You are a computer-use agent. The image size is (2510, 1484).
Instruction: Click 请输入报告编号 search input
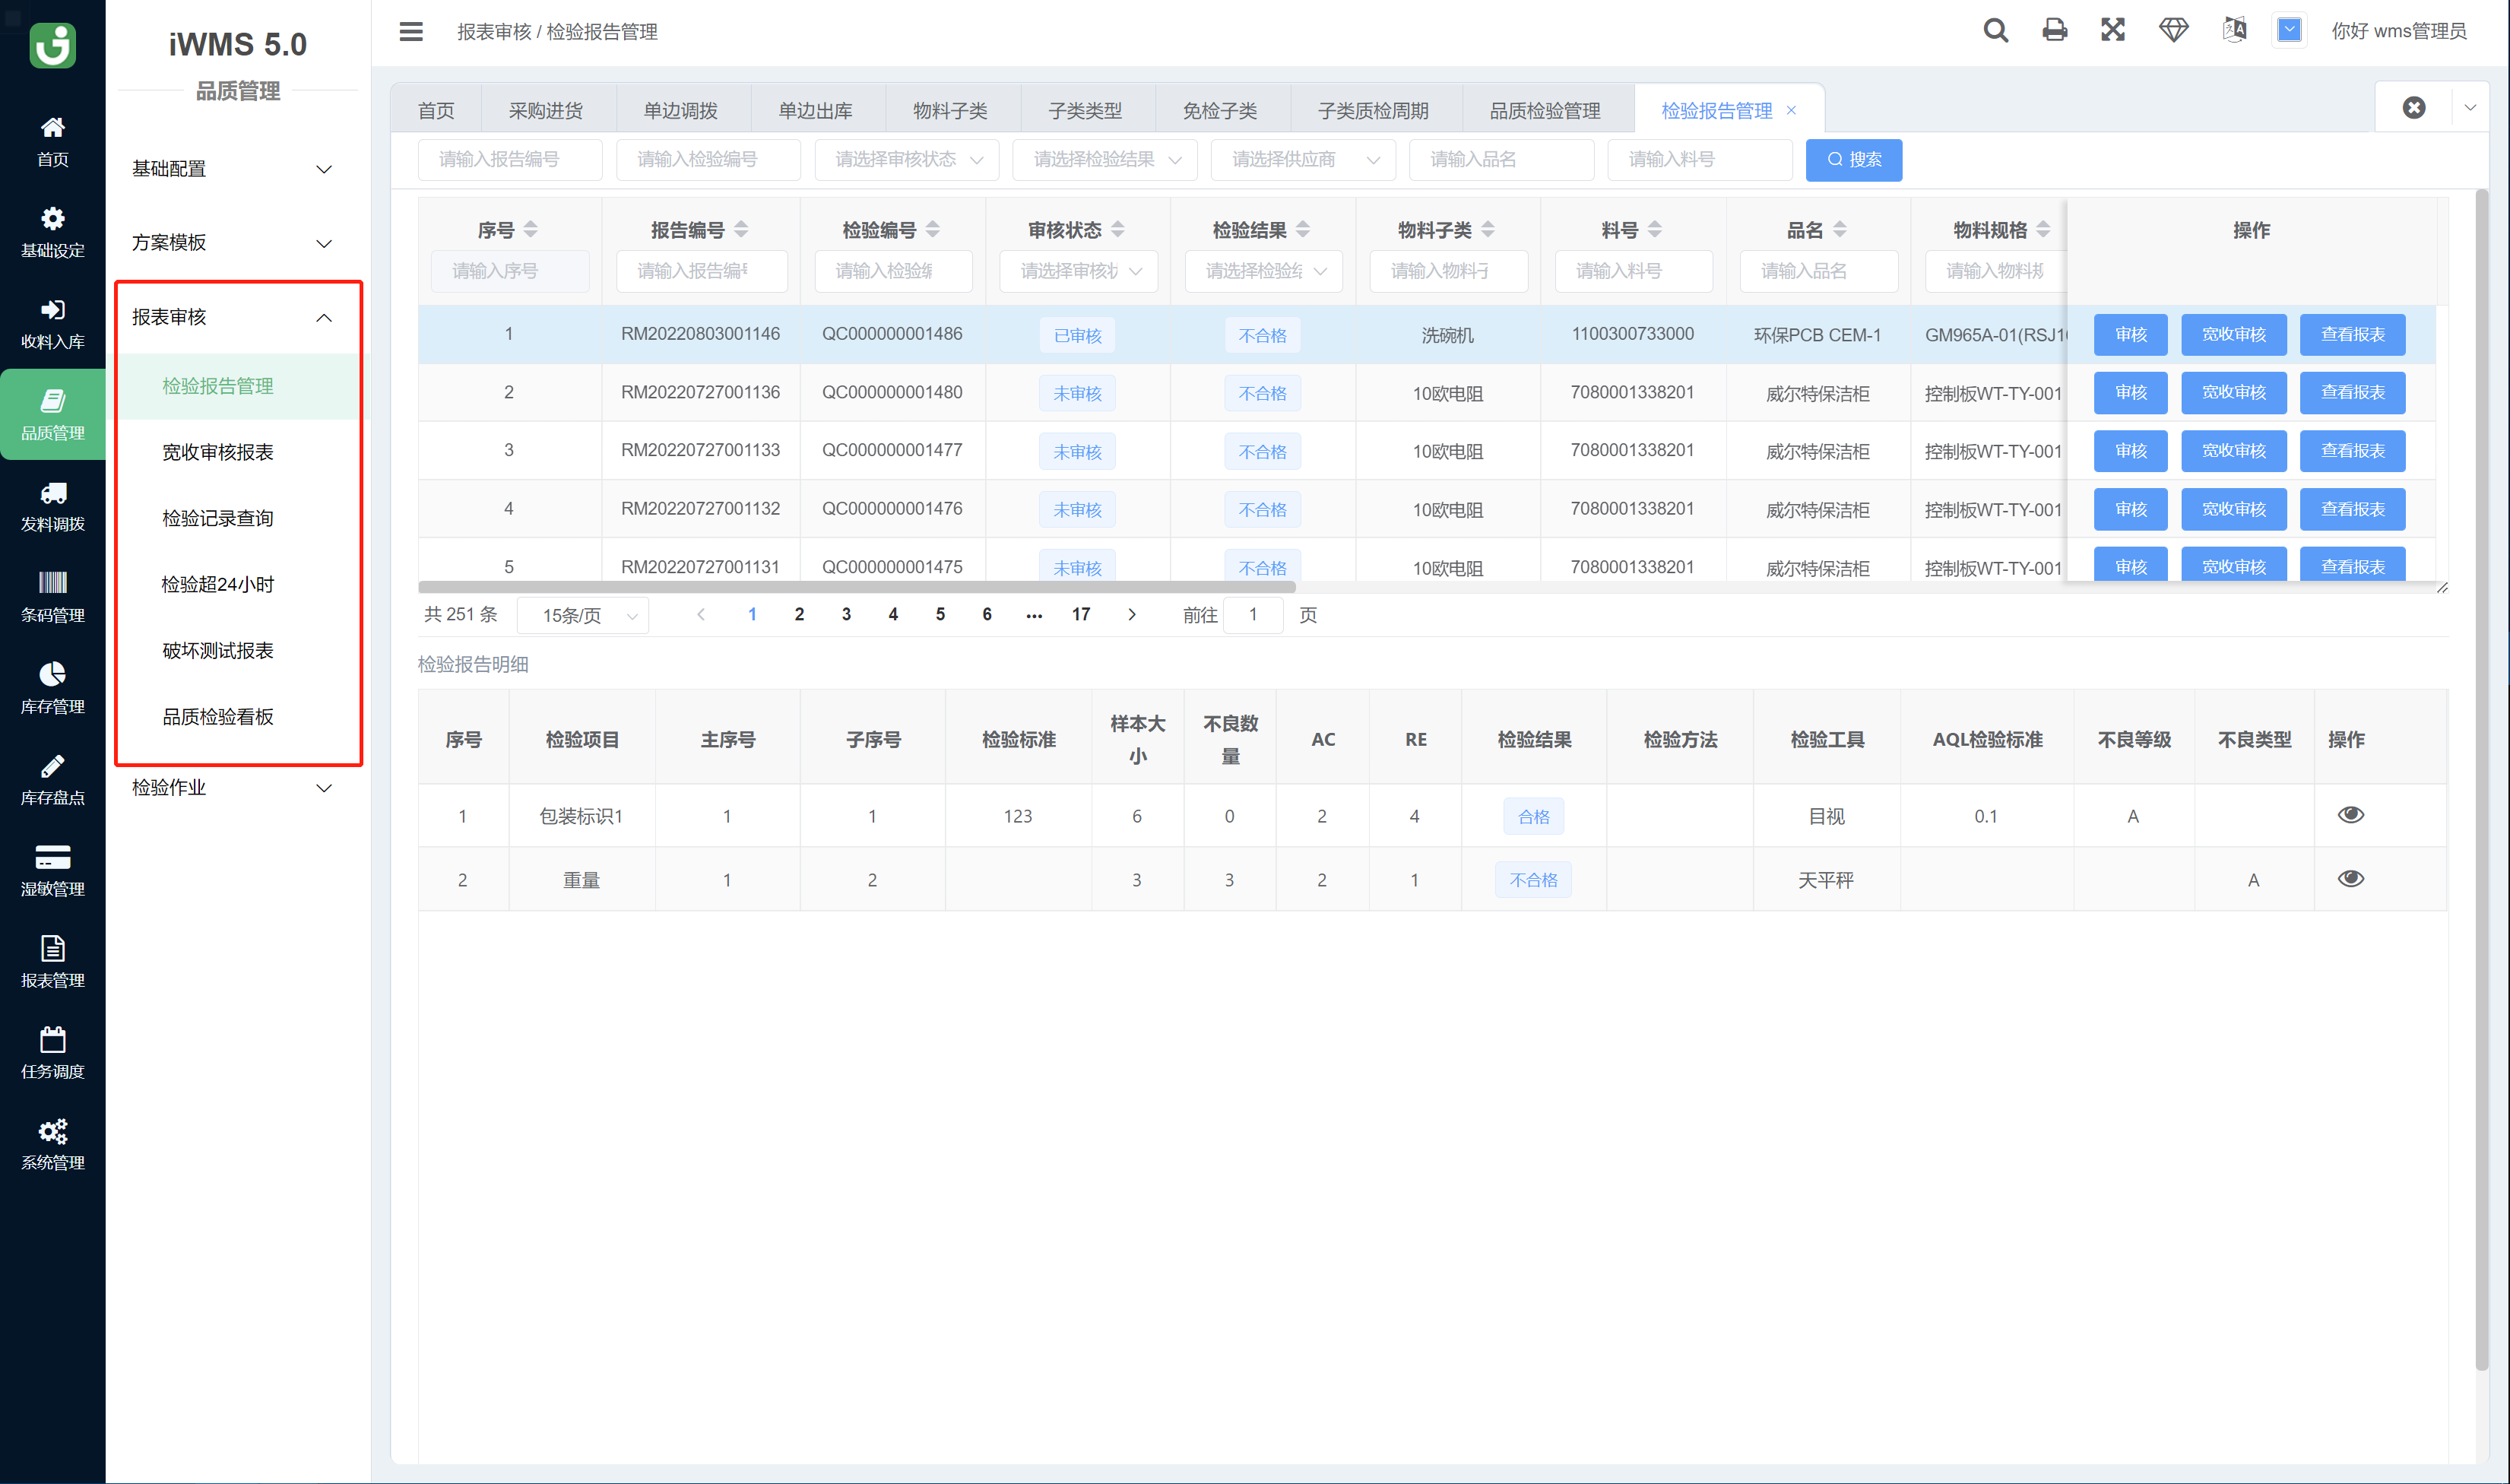510,159
